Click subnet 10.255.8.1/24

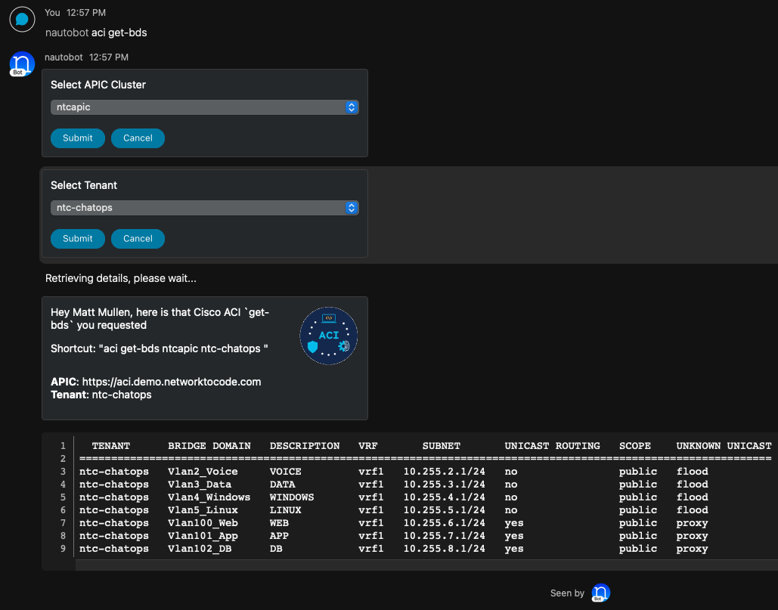(444, 549)
